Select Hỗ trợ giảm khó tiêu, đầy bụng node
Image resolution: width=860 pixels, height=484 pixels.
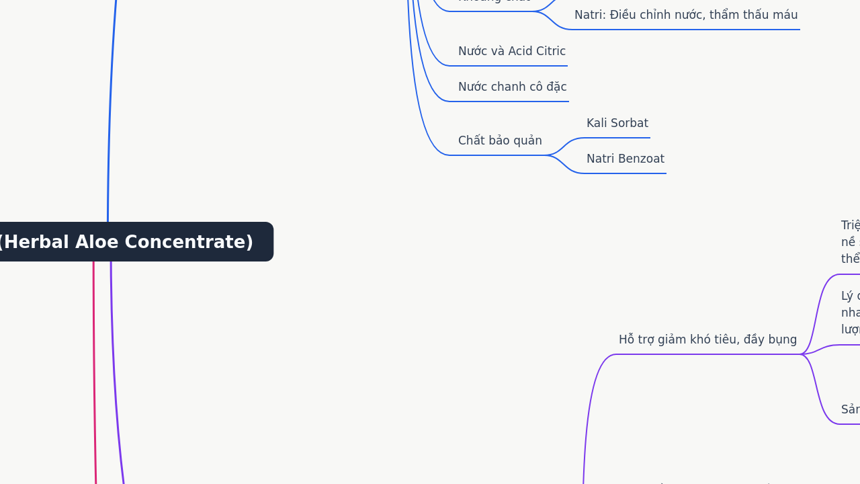707,339
